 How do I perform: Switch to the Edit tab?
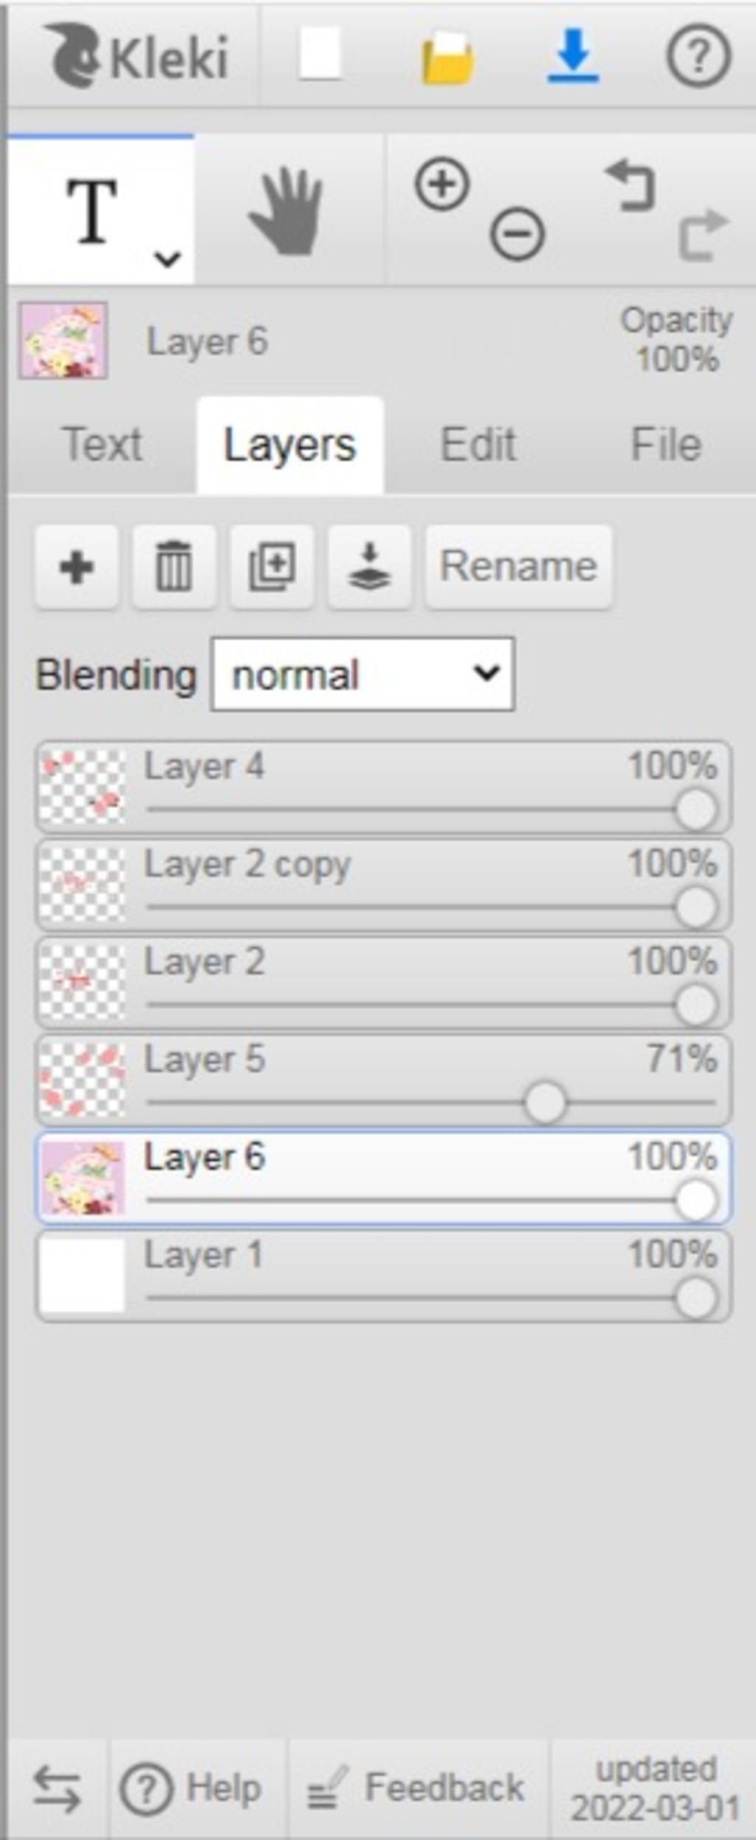[x=478, y=445]
